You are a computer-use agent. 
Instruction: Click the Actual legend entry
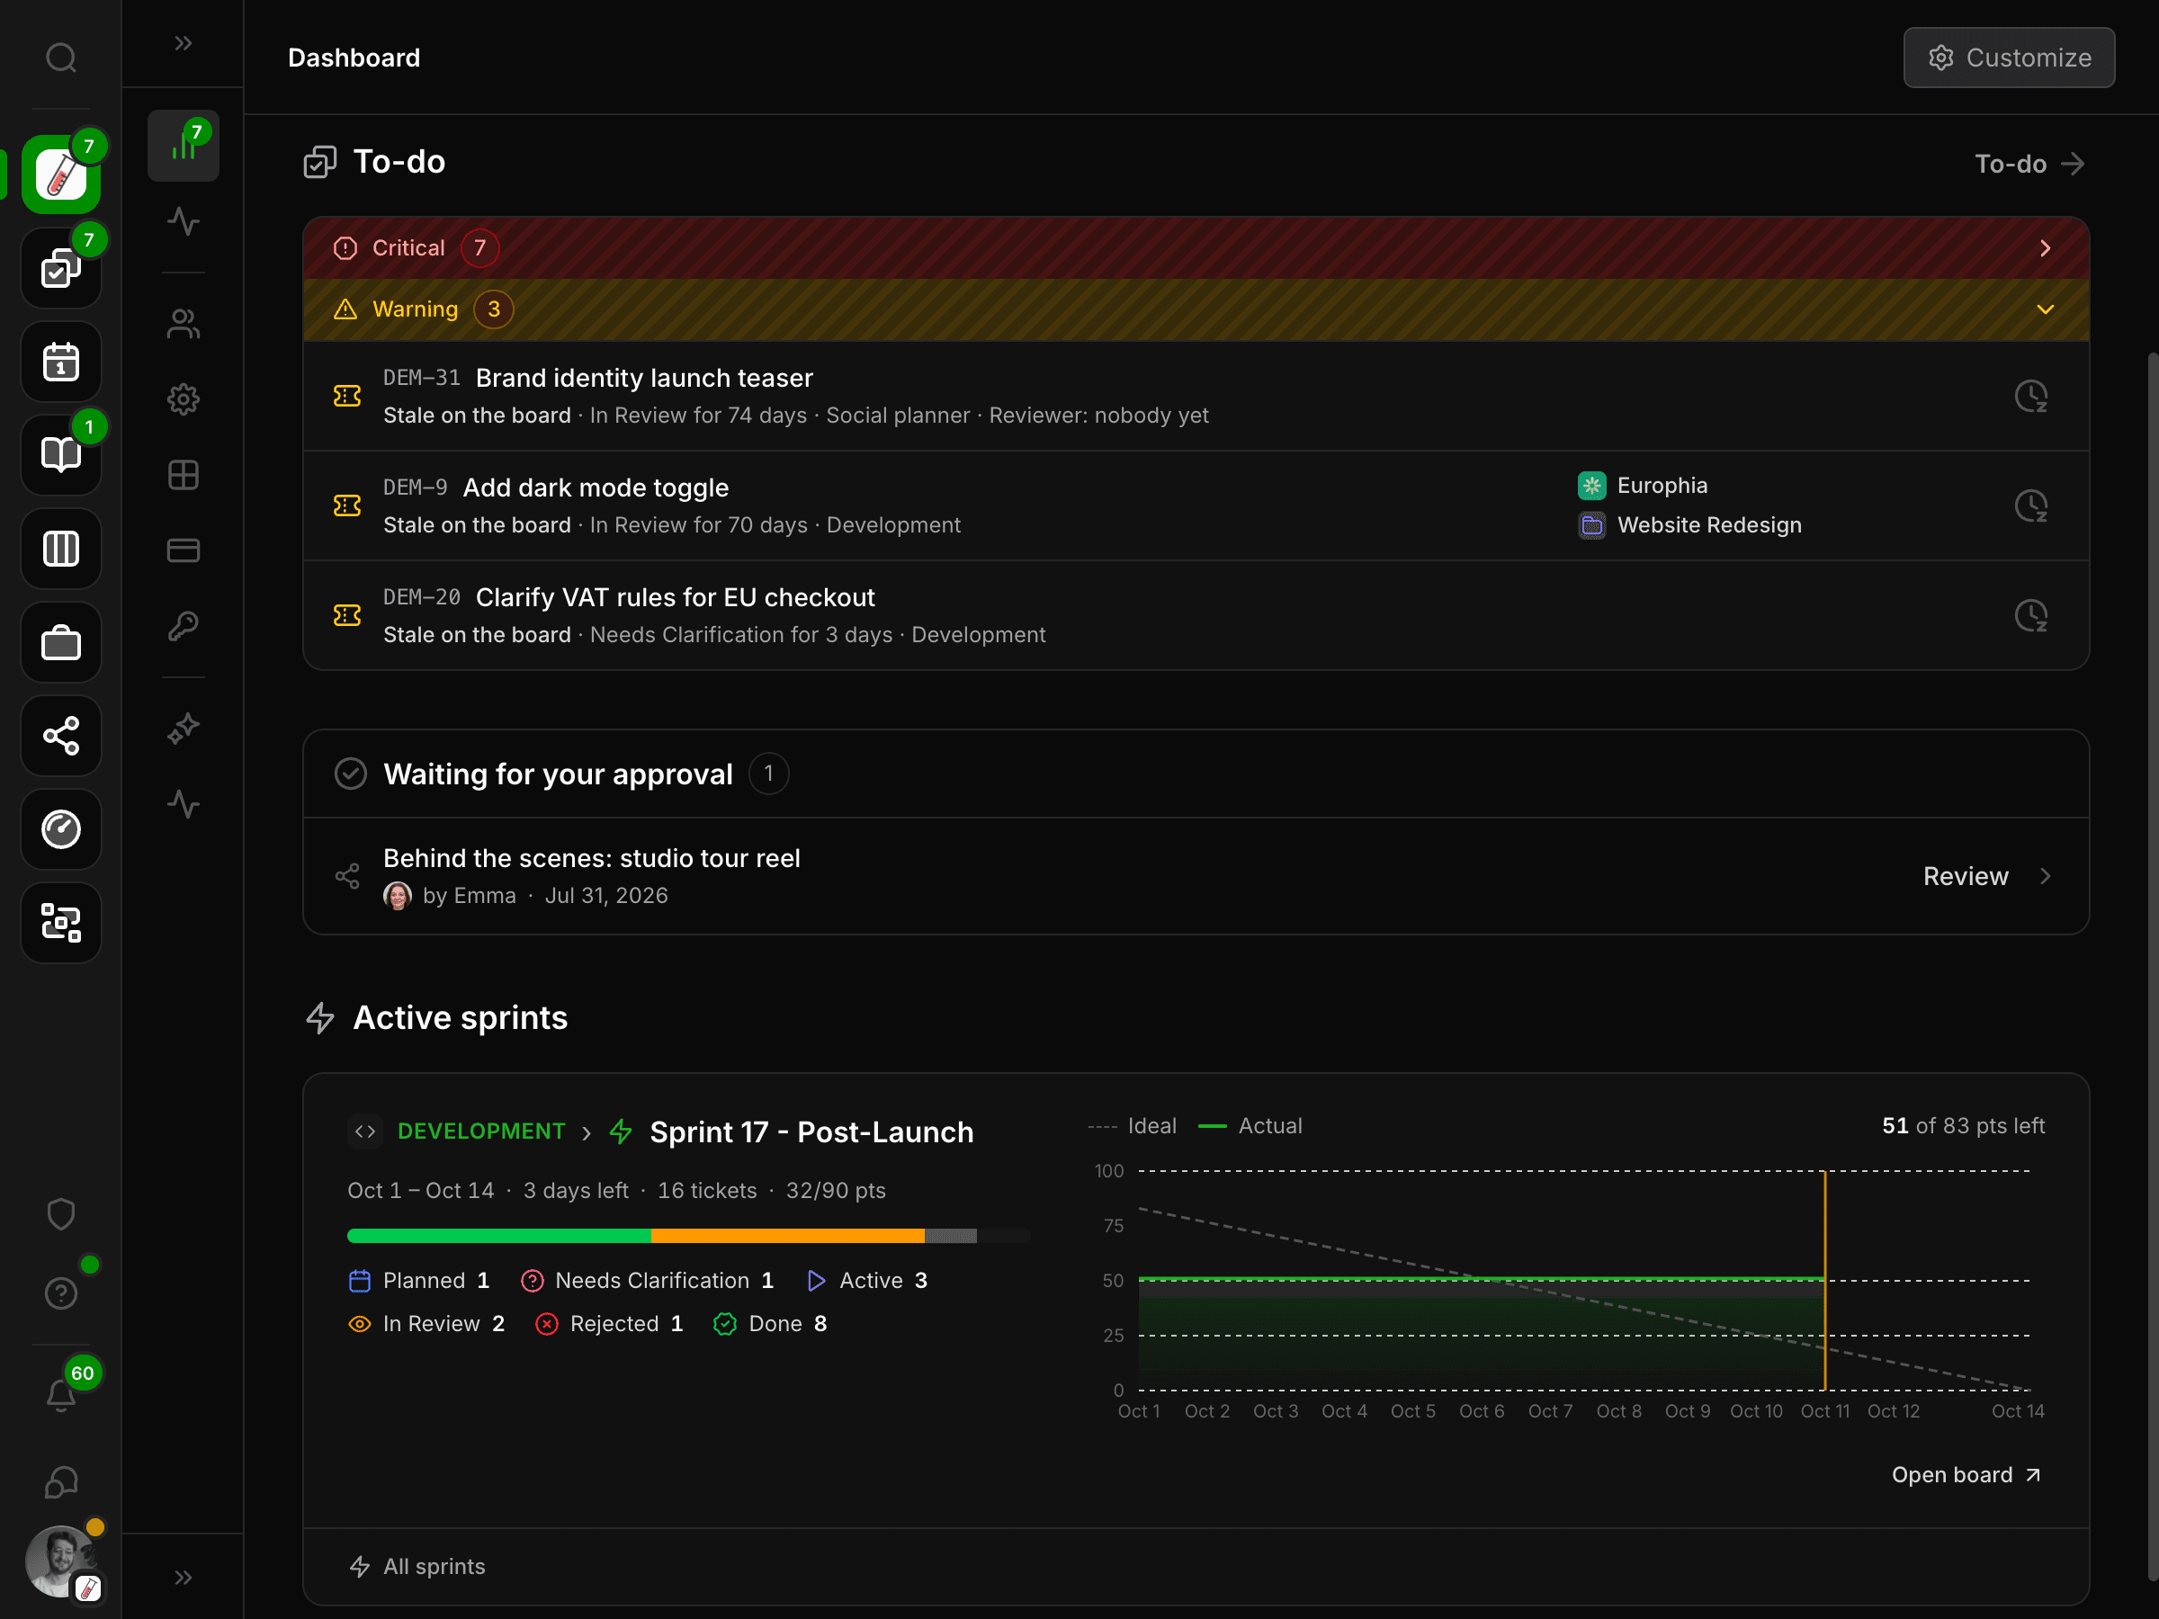tap(1250, 1126)
